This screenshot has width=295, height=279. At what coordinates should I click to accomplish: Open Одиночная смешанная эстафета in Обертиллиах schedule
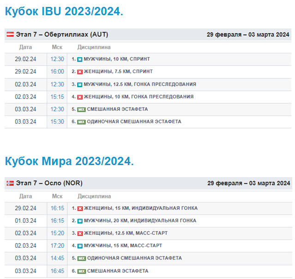pyautogui.click(x=134, y=122)
